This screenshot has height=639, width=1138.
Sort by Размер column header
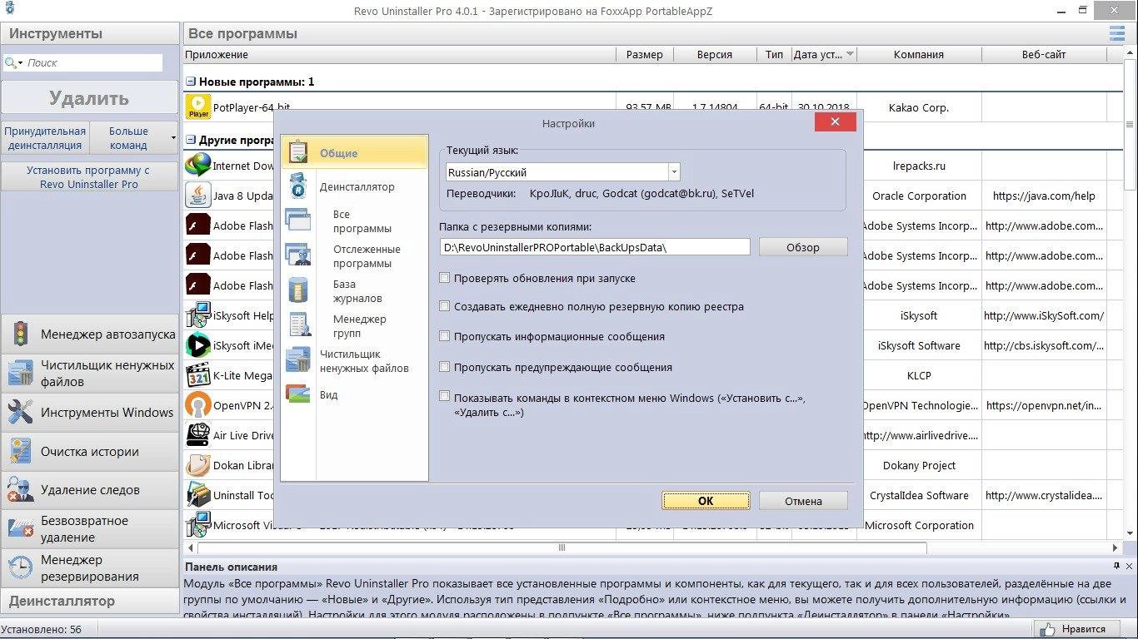(x=645, y=54)
